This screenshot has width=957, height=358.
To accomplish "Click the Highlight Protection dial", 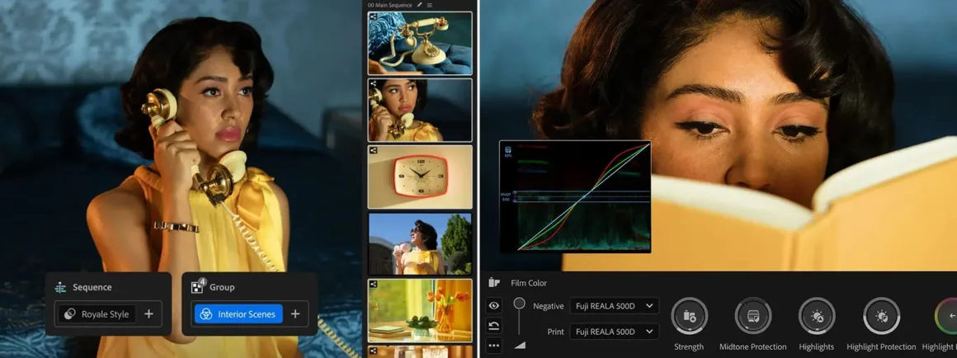I will coord(881,317).
